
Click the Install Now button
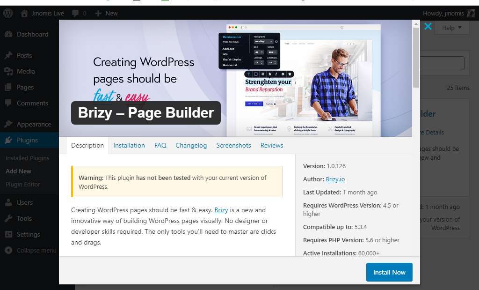389,272
